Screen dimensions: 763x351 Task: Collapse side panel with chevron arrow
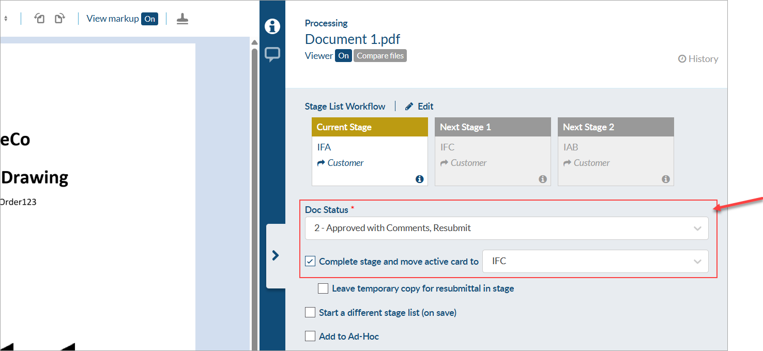(x=276, y=255)
